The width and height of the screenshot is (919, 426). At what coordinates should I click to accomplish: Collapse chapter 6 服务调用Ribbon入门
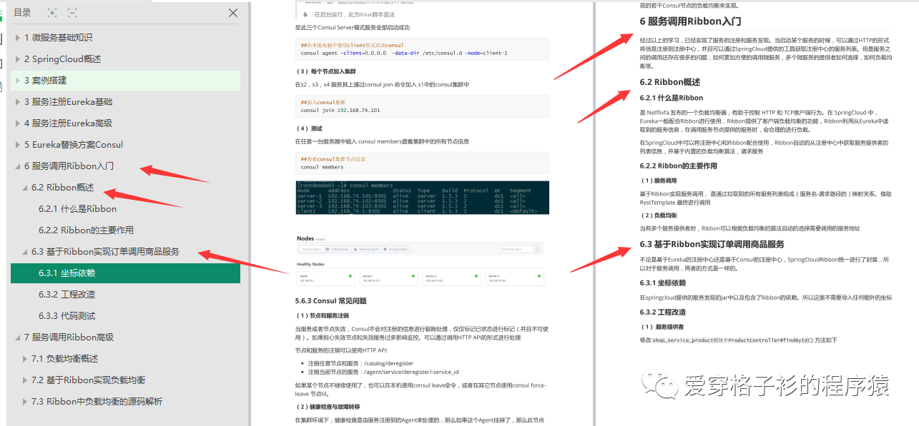pyautogui.click(x=16, y=166)
